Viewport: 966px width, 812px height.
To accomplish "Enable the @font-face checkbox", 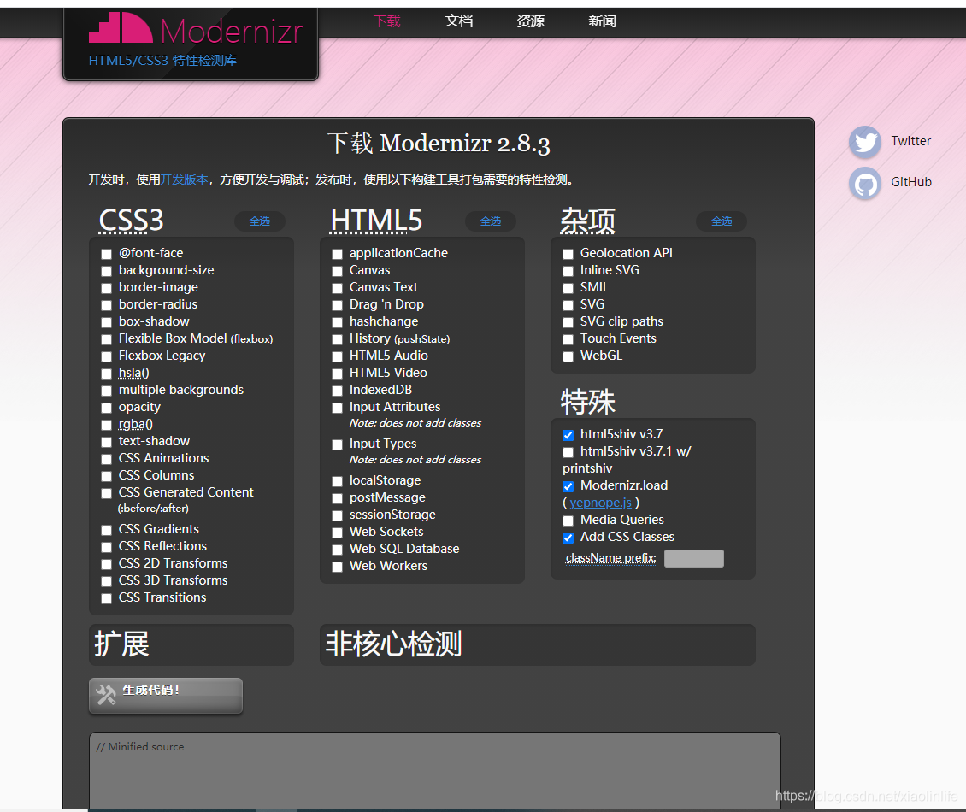I will click(x=107, y=254).
